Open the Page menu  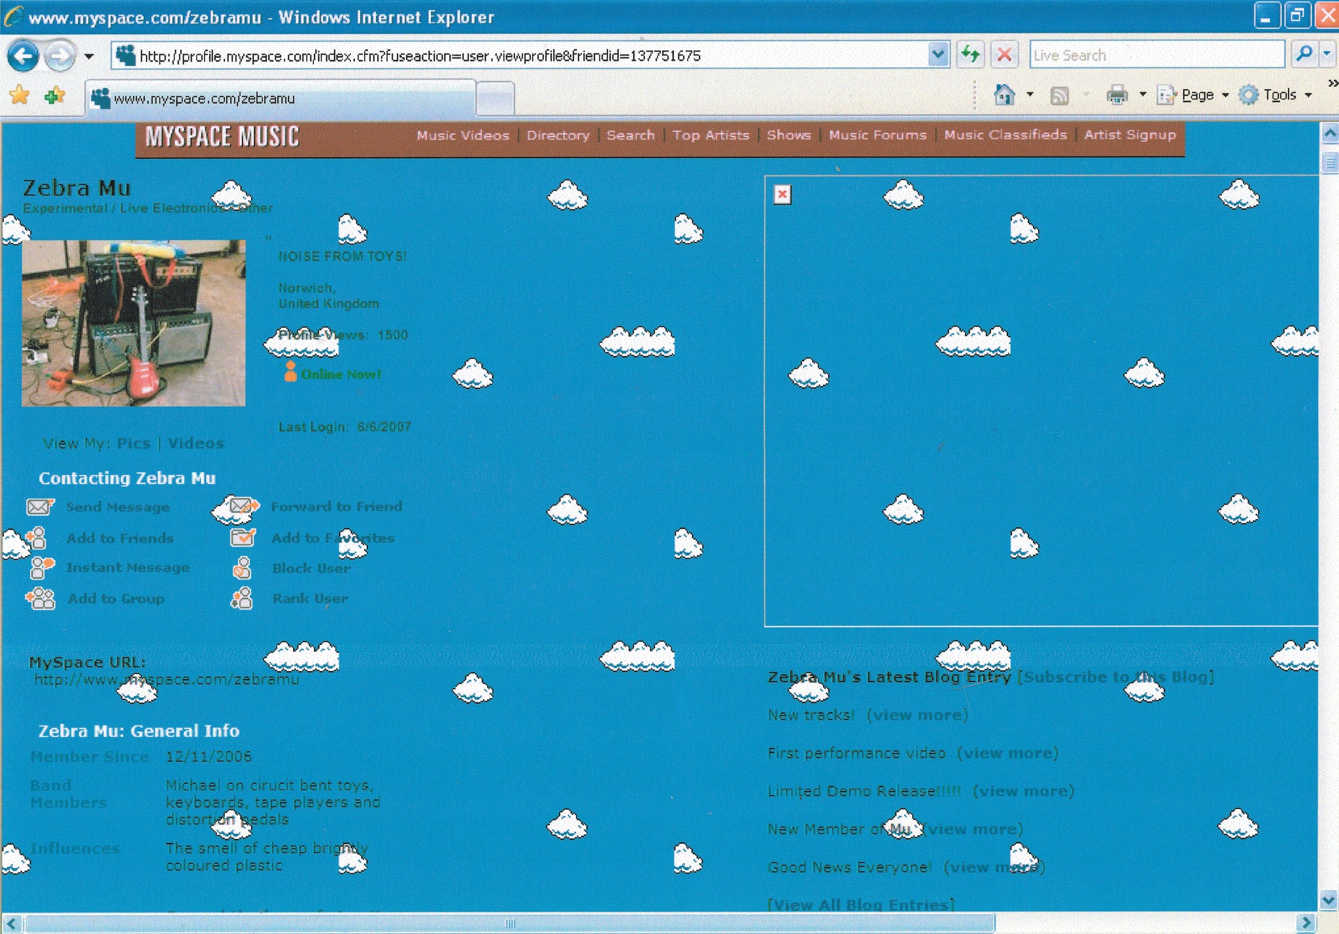1193,95
